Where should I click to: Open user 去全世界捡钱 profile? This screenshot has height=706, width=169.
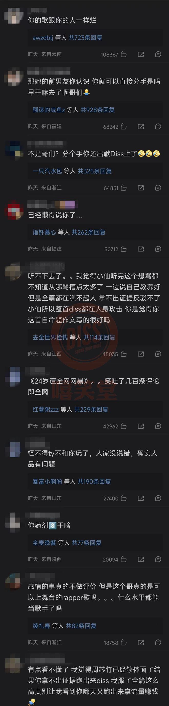point(50,337)
